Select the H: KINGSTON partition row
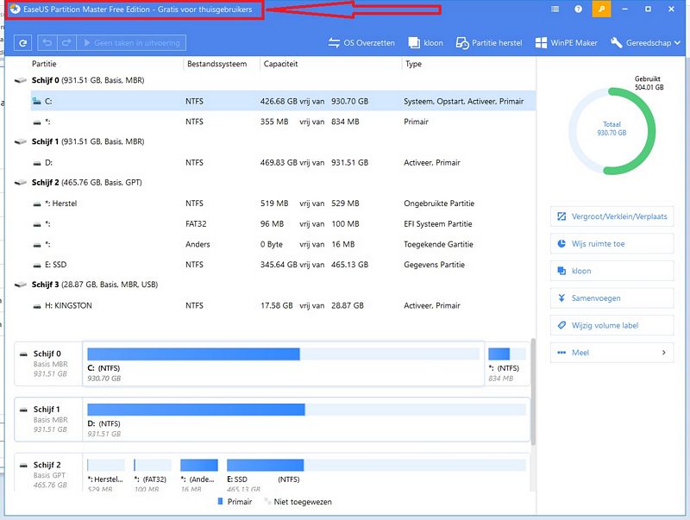 pos(284,305)
